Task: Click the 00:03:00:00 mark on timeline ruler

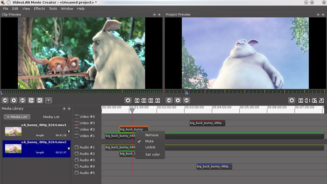Action: [194, 107]
